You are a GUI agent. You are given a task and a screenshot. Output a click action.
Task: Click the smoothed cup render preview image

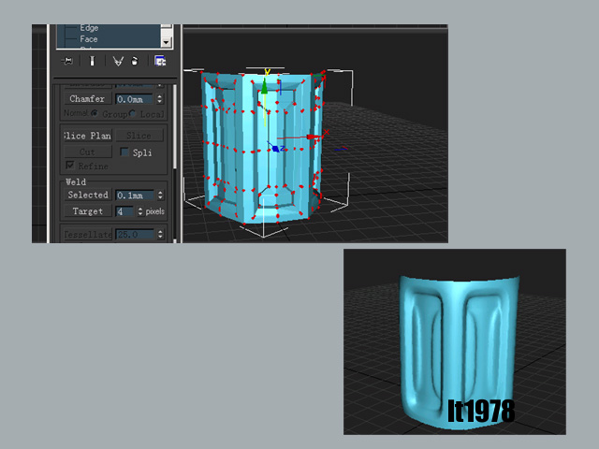pyautogui.click(x=455, y=341)
